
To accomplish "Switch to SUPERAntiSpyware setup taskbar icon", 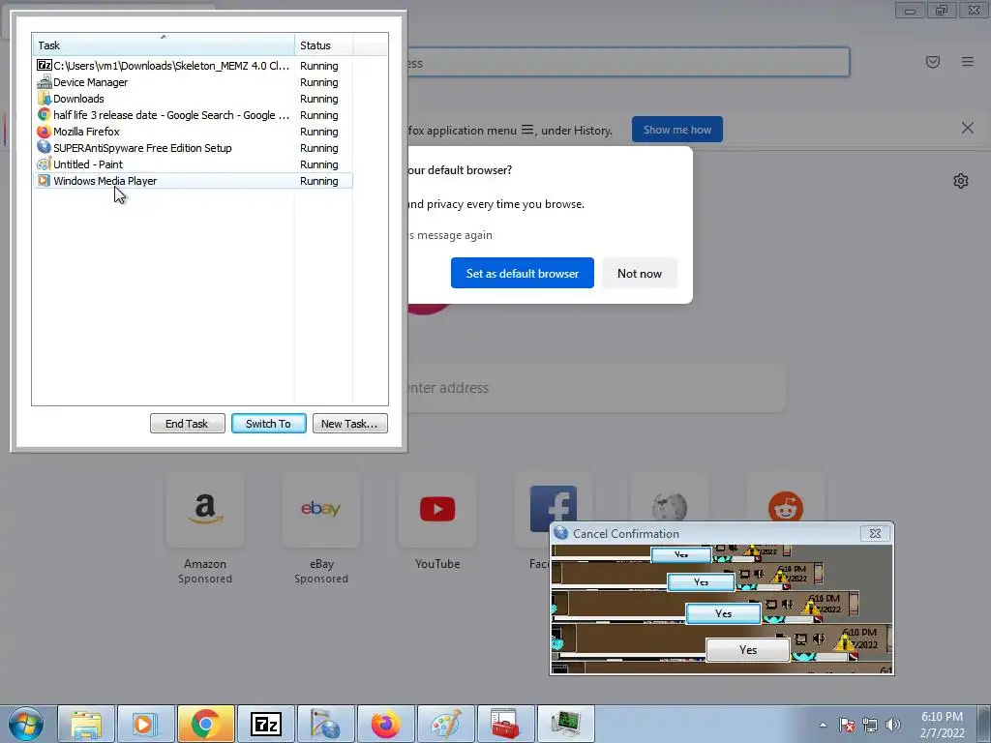I will [x=325, y=724].
